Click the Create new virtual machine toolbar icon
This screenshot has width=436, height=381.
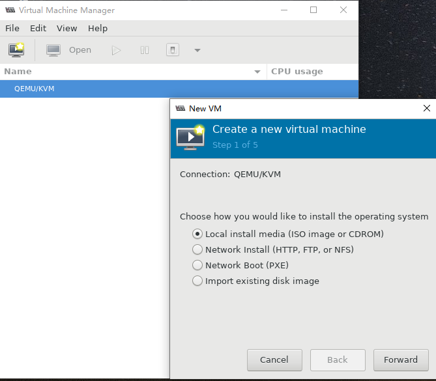pos(16,50)
